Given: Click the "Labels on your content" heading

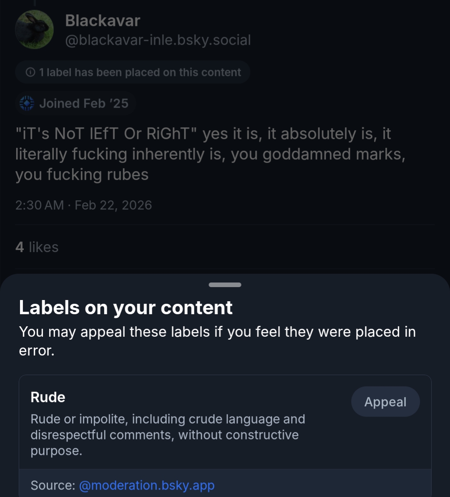Looking at the screenshot, I should [x=126, y=308].
